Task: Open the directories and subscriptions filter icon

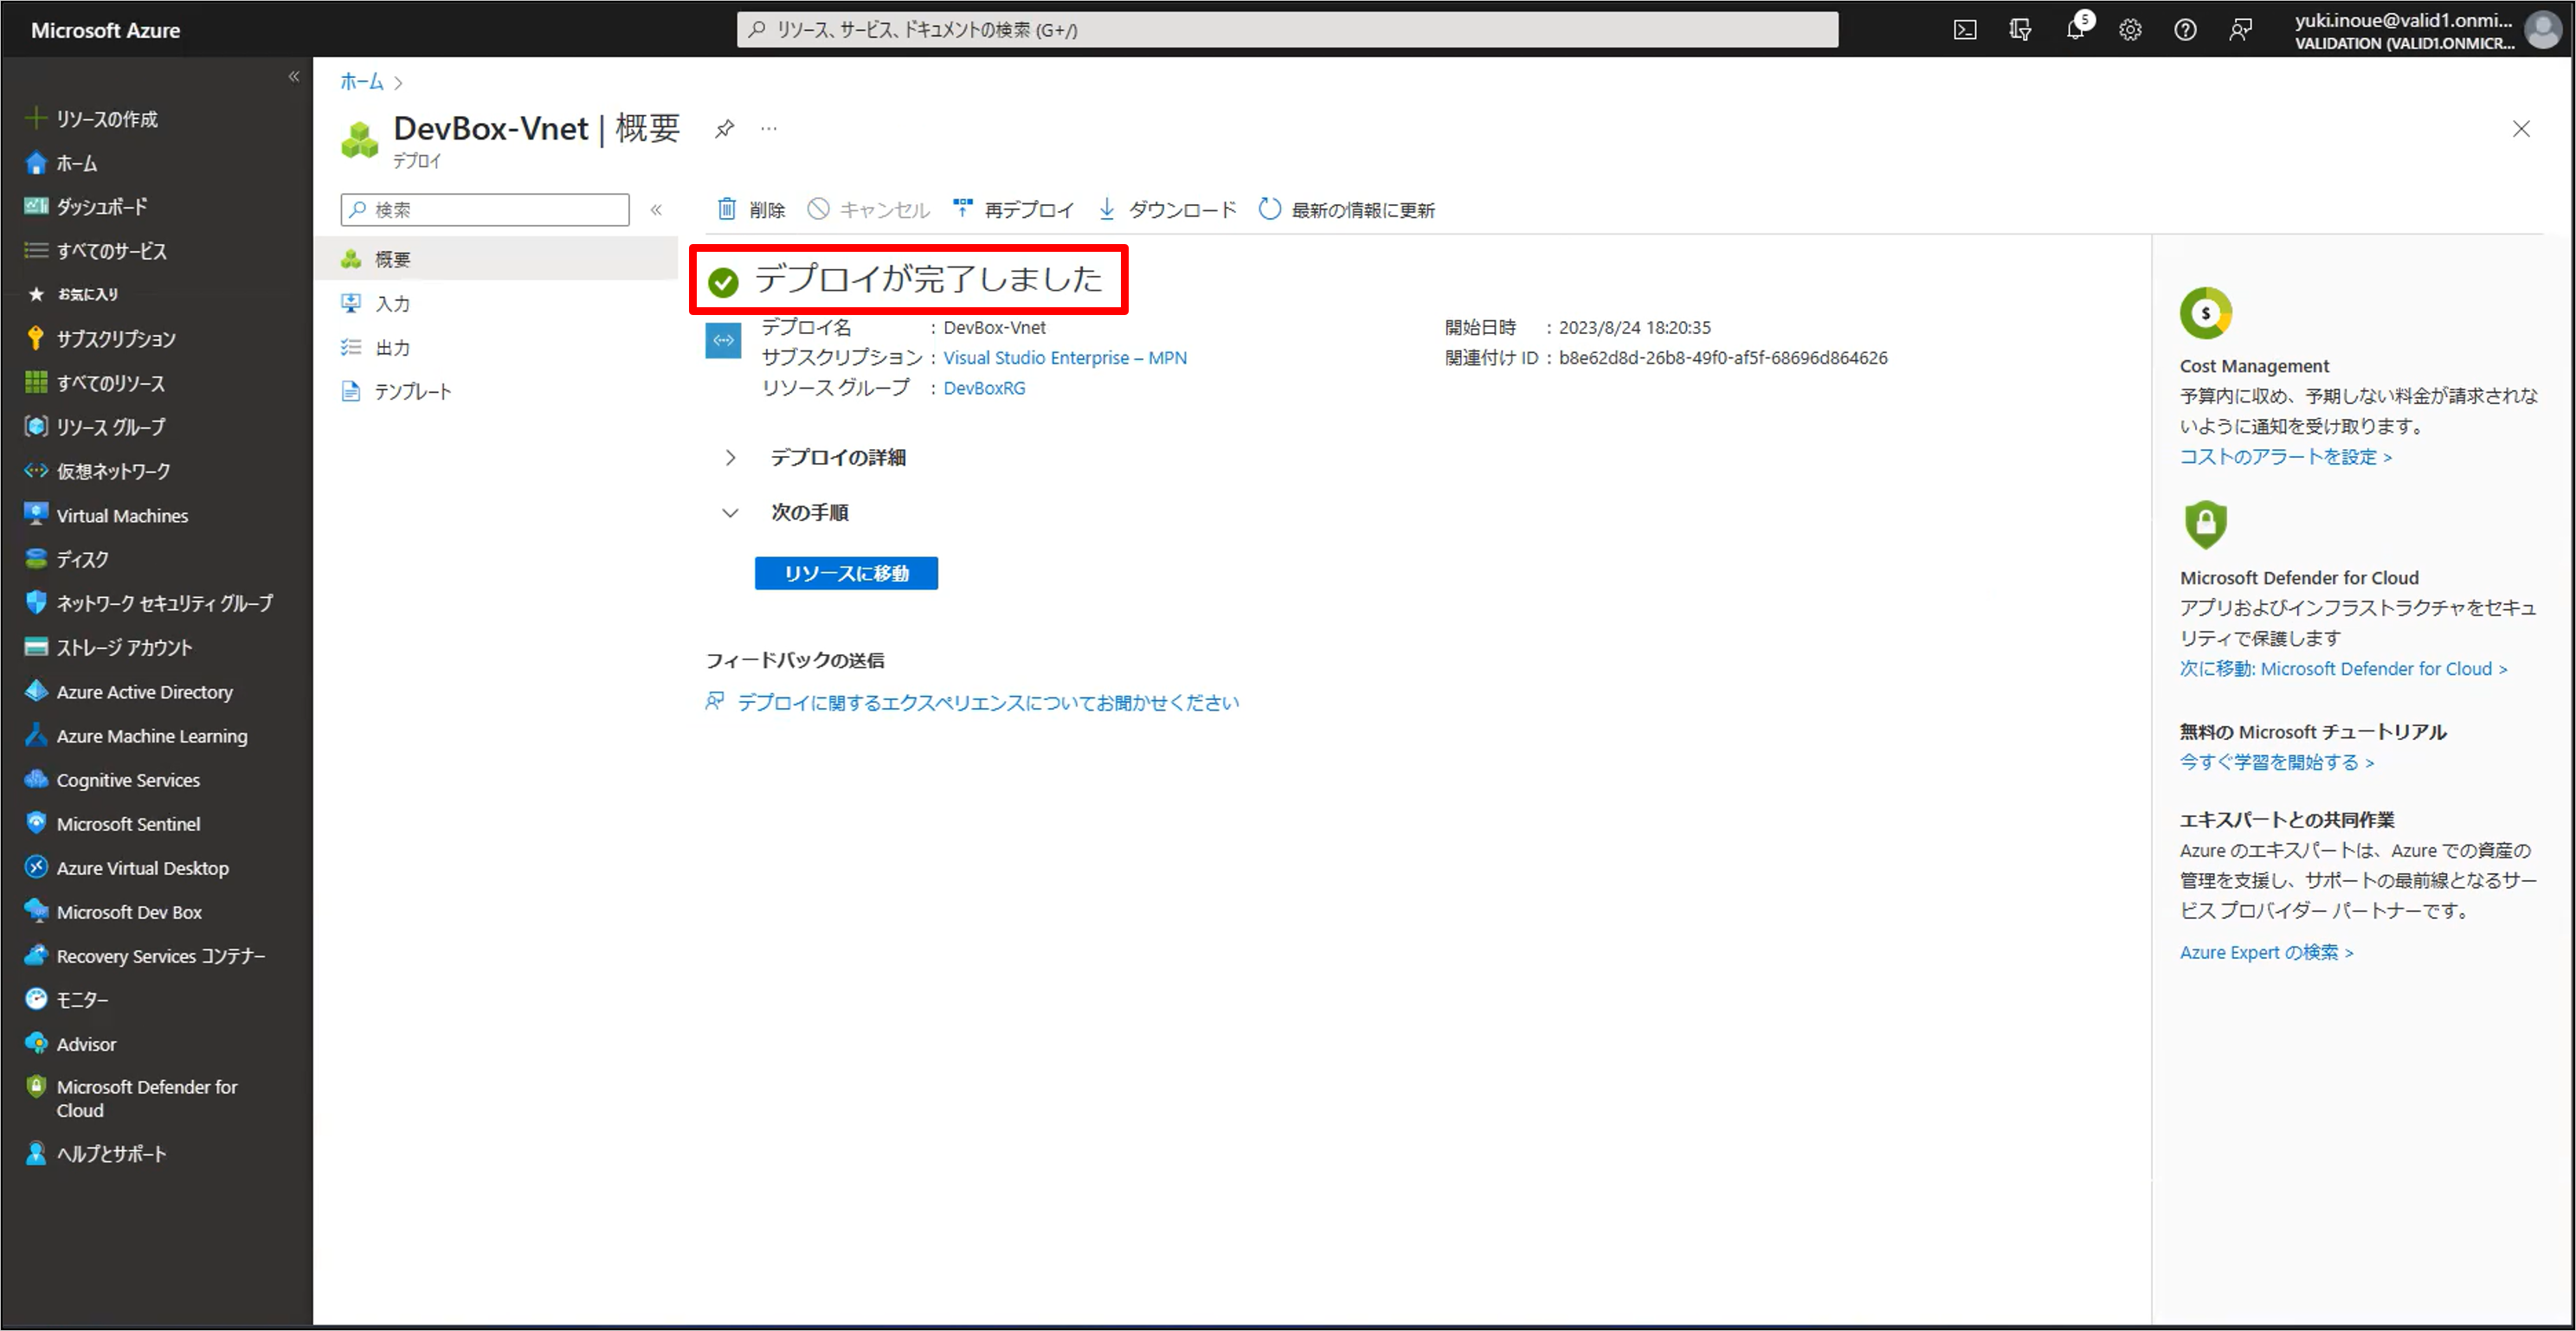Action: click(2019, 30)
